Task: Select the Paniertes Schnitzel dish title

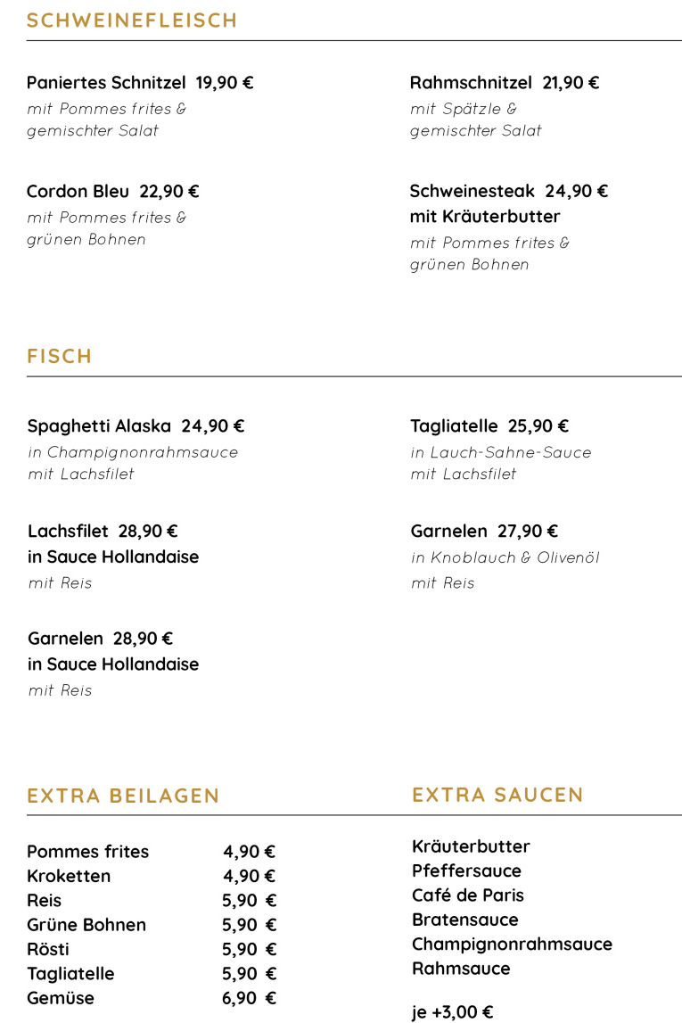Action: (140, 83)
